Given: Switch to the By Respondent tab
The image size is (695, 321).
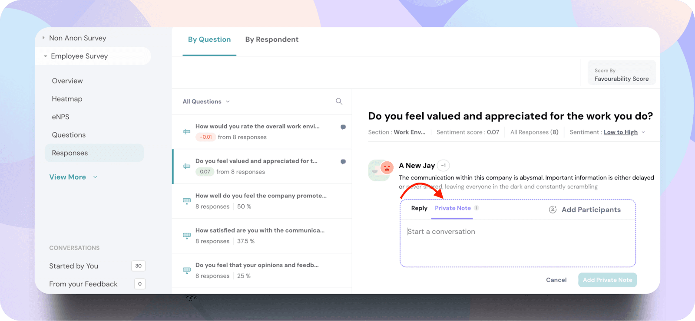Looking at the screenshot, I should pyautogui.click(x=271, y=39).
